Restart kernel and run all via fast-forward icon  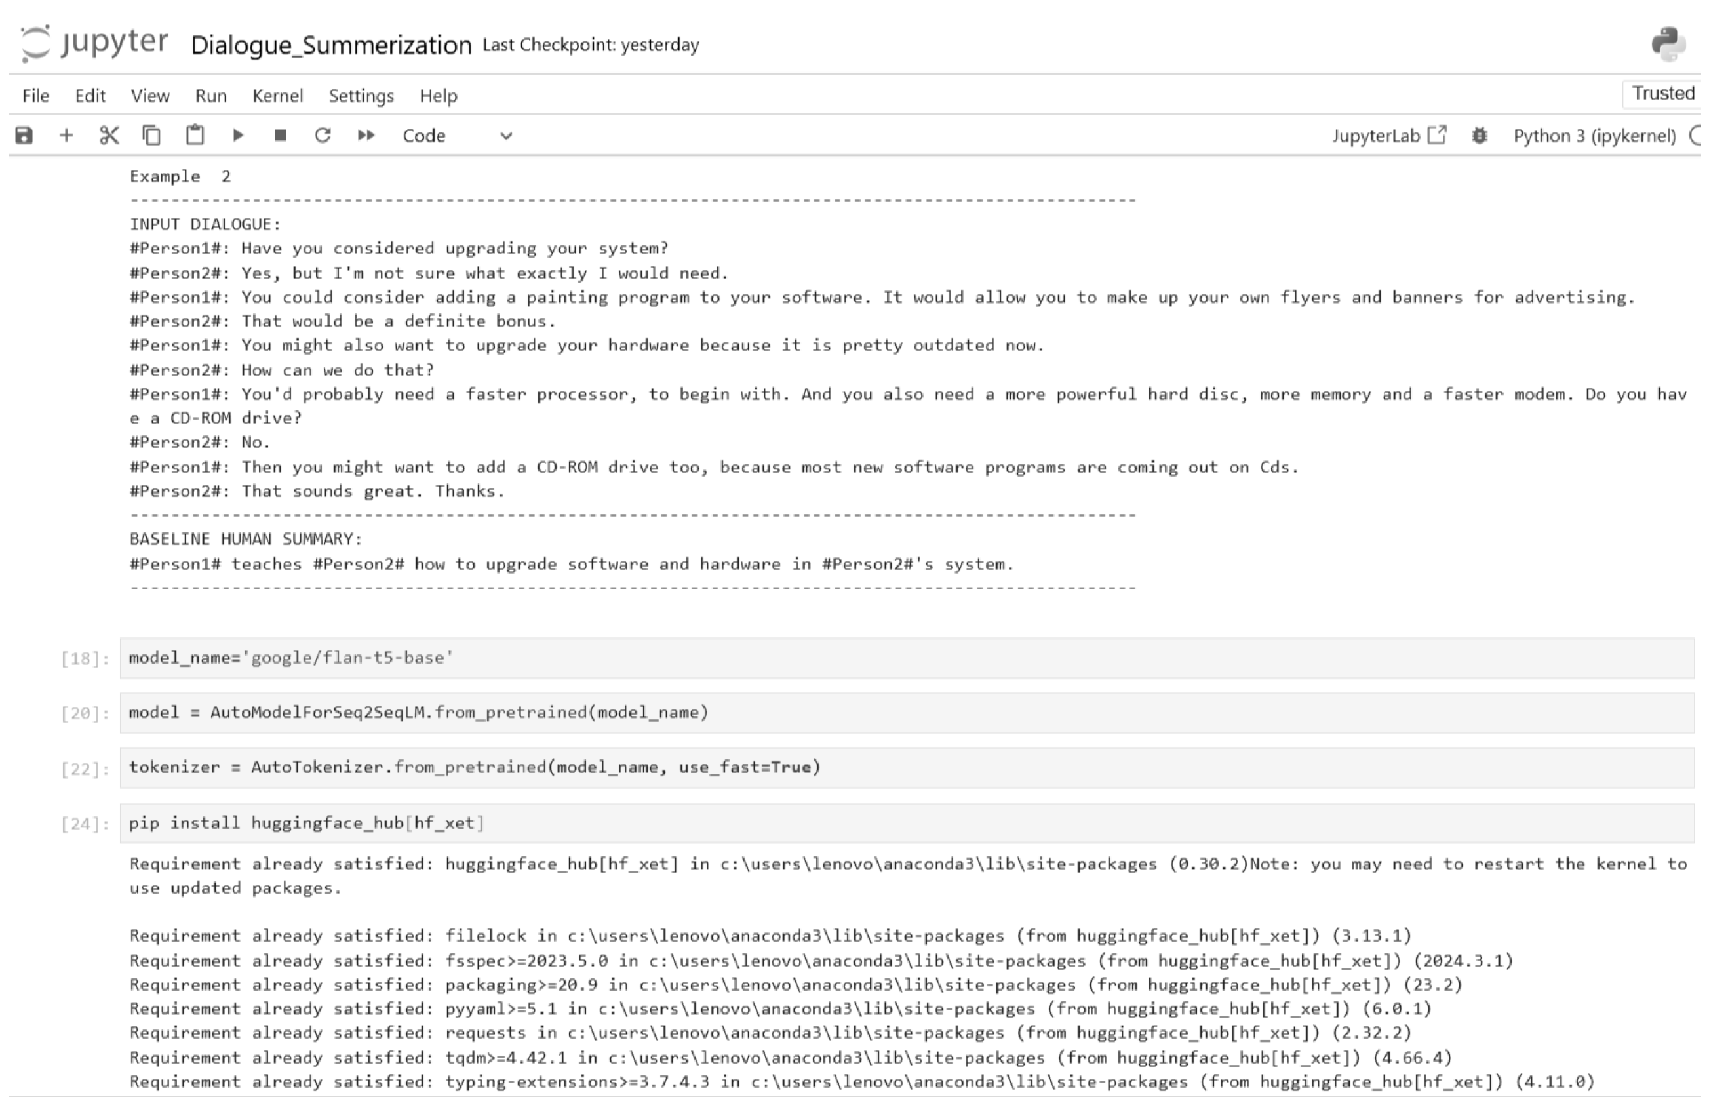(366, 135)
